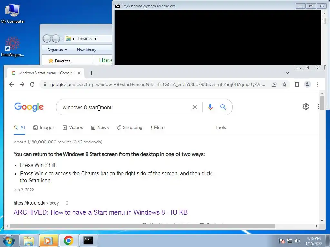
Task: View site information lock icon
Action: point(45,85)
